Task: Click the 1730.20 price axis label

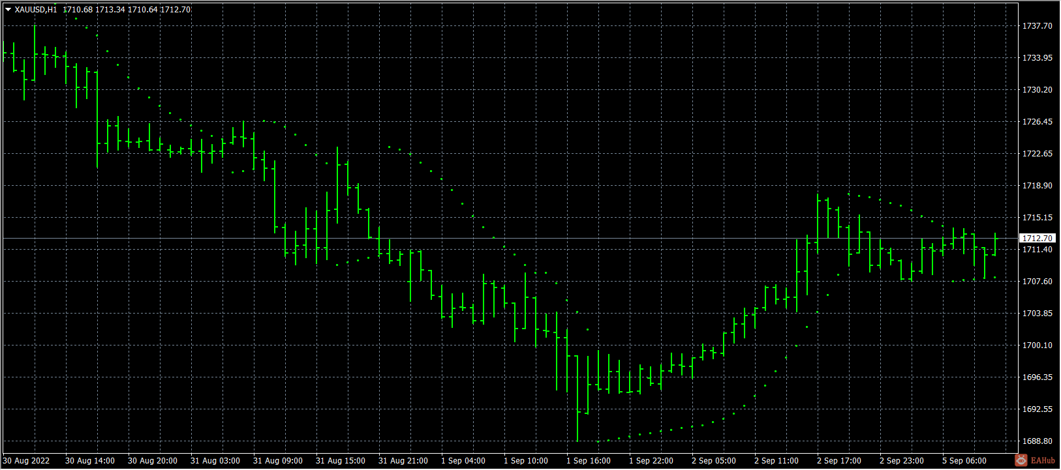Action: pyautogui.click(x=1038, y=90)
